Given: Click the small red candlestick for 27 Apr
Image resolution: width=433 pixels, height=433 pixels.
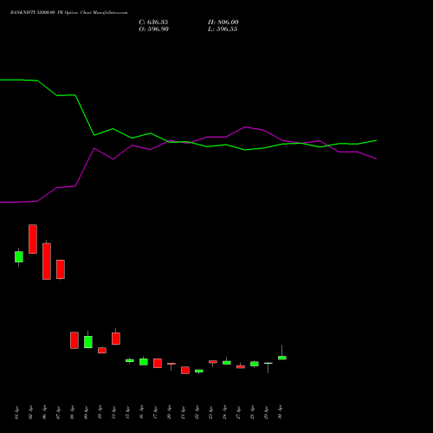Looking at the screenshot, I should click(x=241, y=367).
